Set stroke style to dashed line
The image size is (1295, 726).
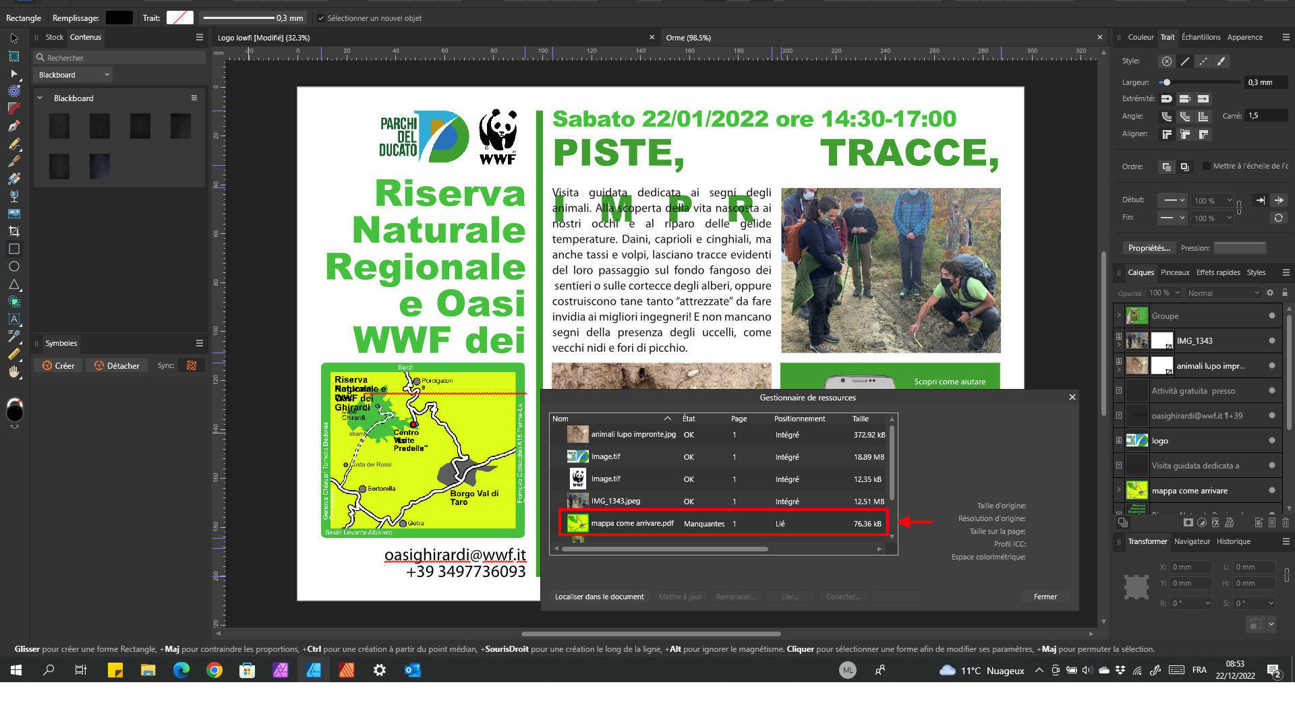point(1203,61)
